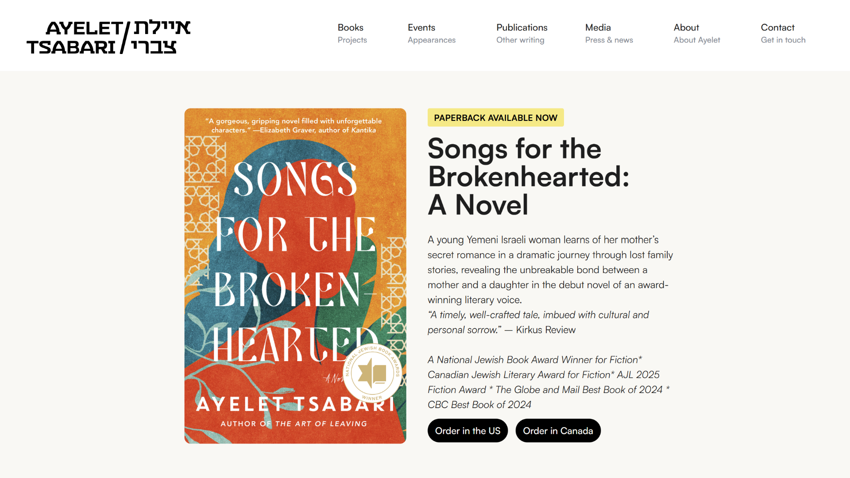Image resolution: width=850 pixels, height=478 pixels.
Task: Open the Books menu item
Action: point(351,28)
